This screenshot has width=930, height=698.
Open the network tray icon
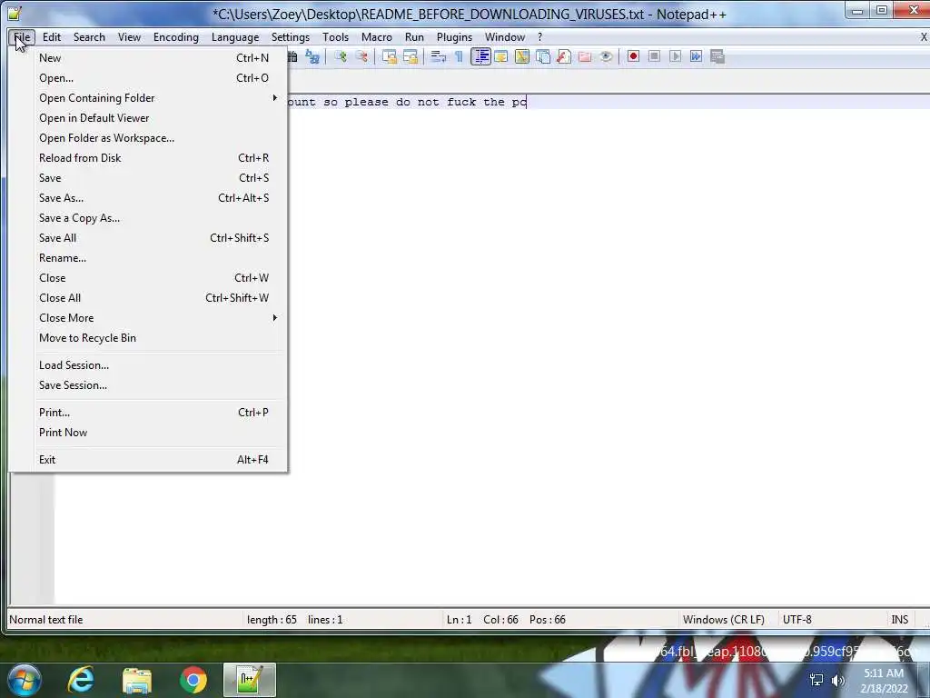tap(816, 680)
